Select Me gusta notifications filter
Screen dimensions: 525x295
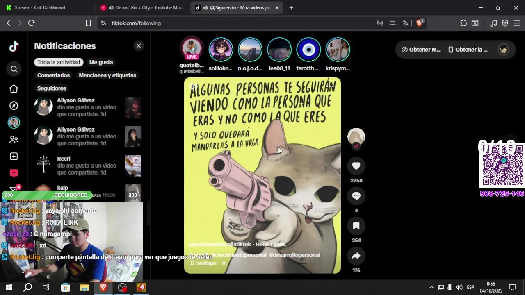click(101, 62)
